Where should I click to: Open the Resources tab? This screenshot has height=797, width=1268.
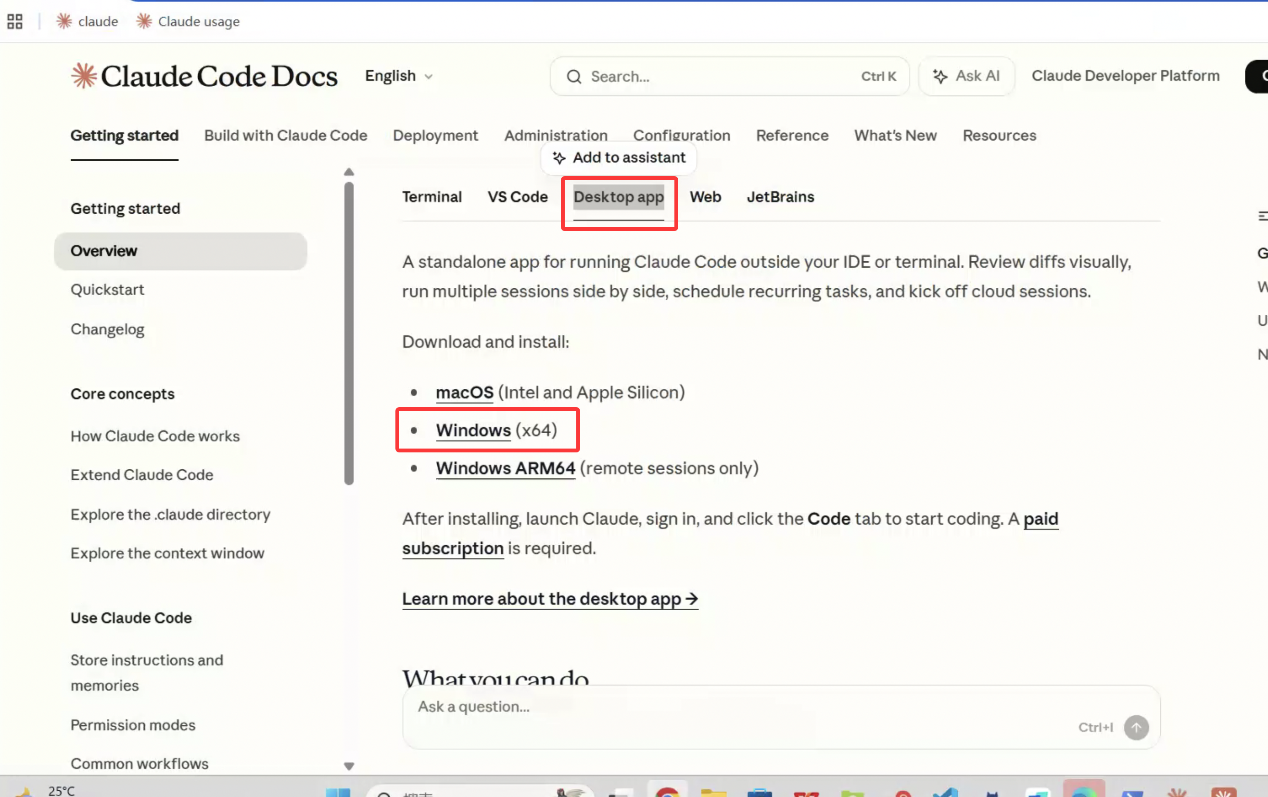pyautogui.click(x=999, y=135)
